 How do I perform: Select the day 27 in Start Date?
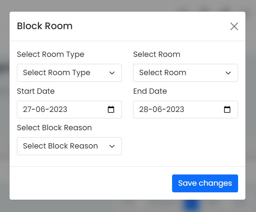[27, 110]
